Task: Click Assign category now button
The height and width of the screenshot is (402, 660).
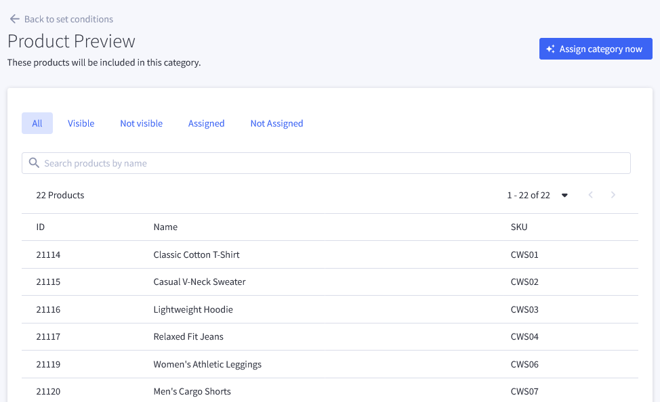Action: [x=596, y=49]
